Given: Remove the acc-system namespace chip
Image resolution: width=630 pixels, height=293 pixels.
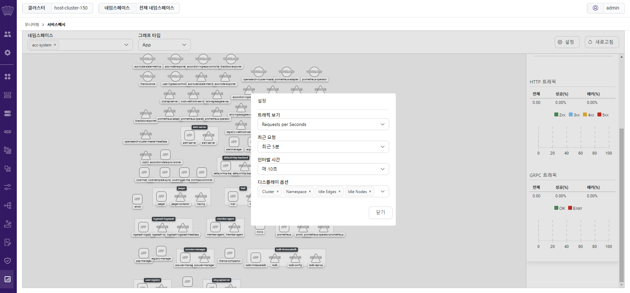Looking at the screenshot, I should (55, 45).
